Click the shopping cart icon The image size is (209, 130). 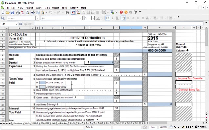(x=136, y=12)
